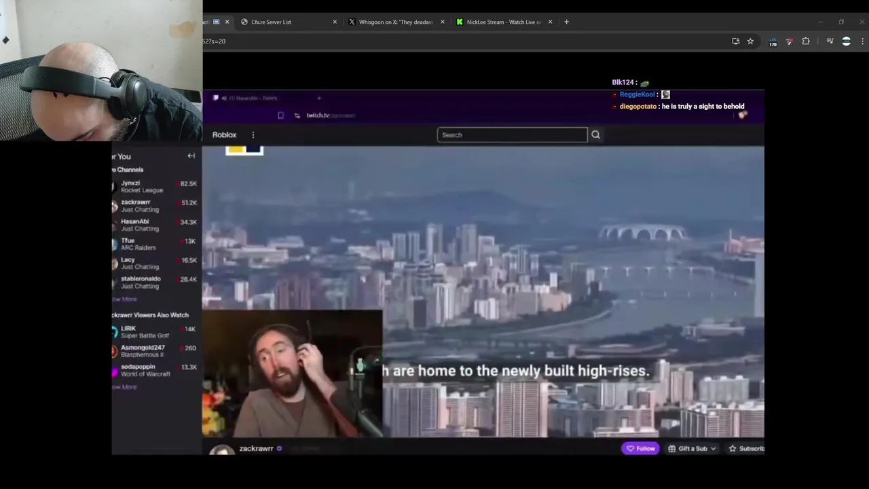This screenshot has height=489, width=869.
Task: Click the Twitch search magnifier button
Action: (x=595, y=134)
